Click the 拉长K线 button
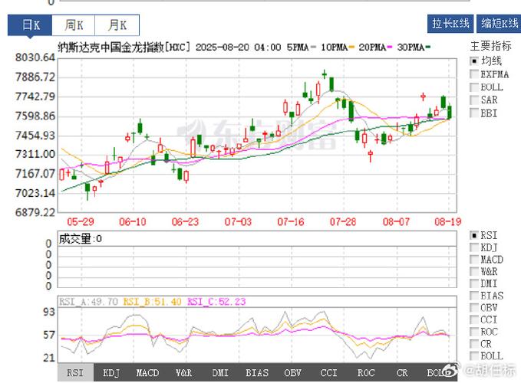 [450, 24]
